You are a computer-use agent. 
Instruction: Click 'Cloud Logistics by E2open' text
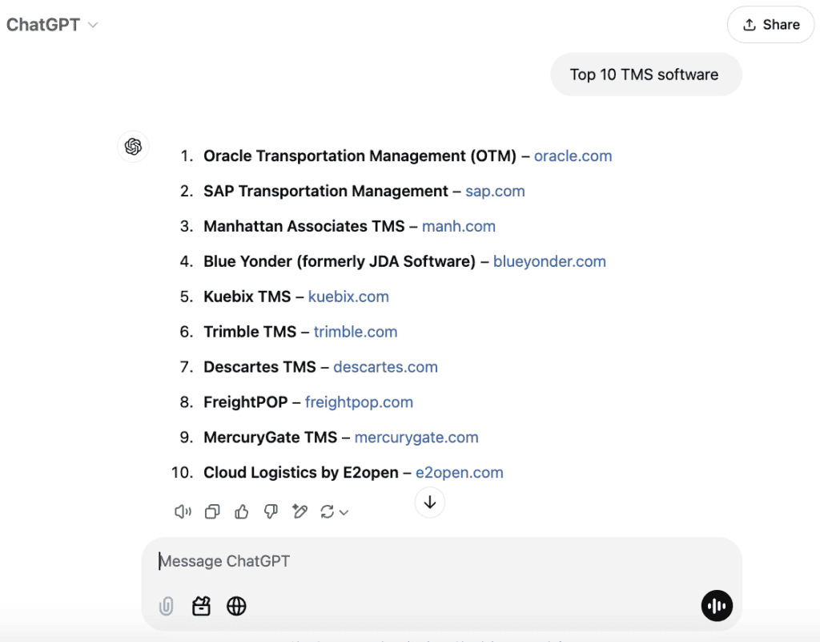click(x=301, y=472)
